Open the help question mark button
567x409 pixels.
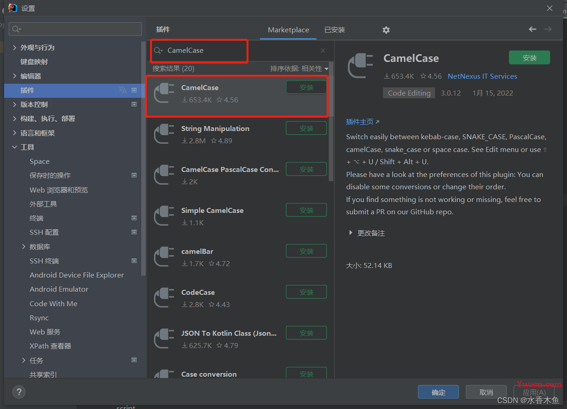[x=19, y=392]
